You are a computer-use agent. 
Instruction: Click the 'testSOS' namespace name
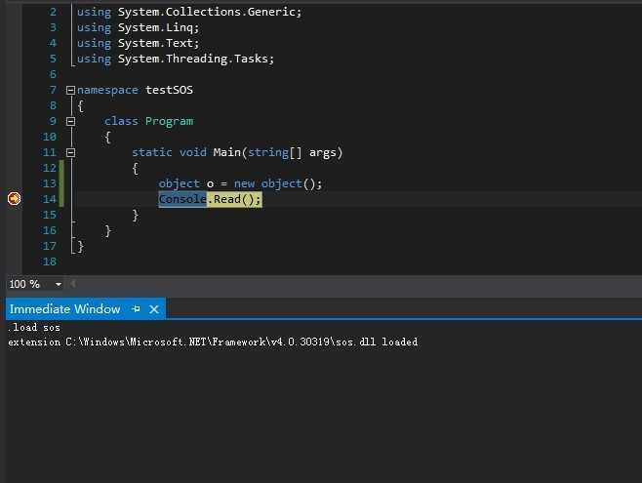pos(169,90)
